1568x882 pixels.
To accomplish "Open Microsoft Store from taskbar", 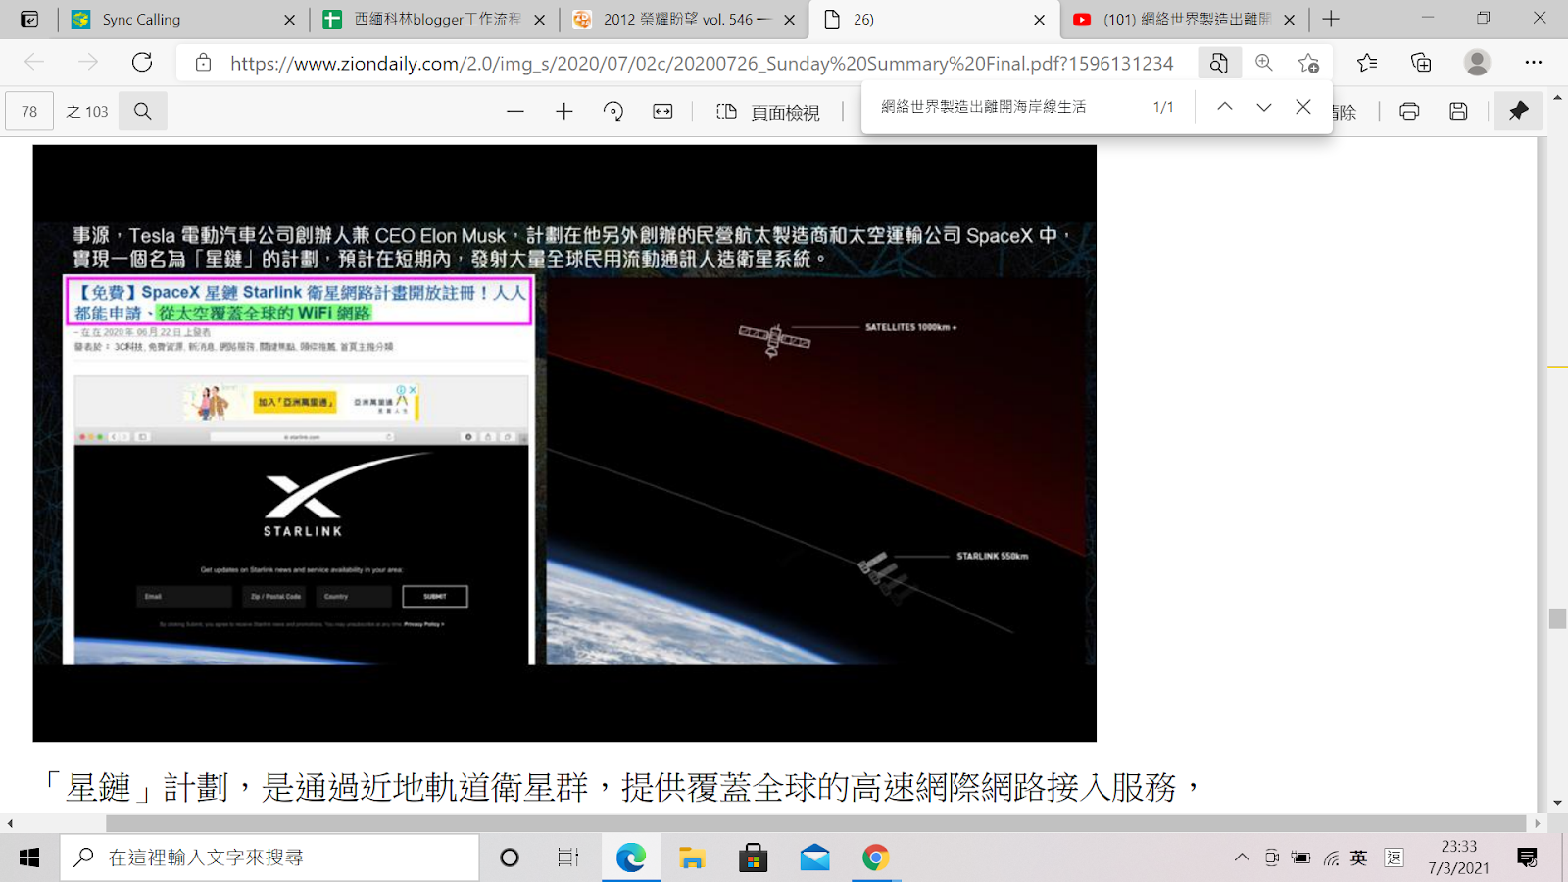I will [x=753, y=857].
